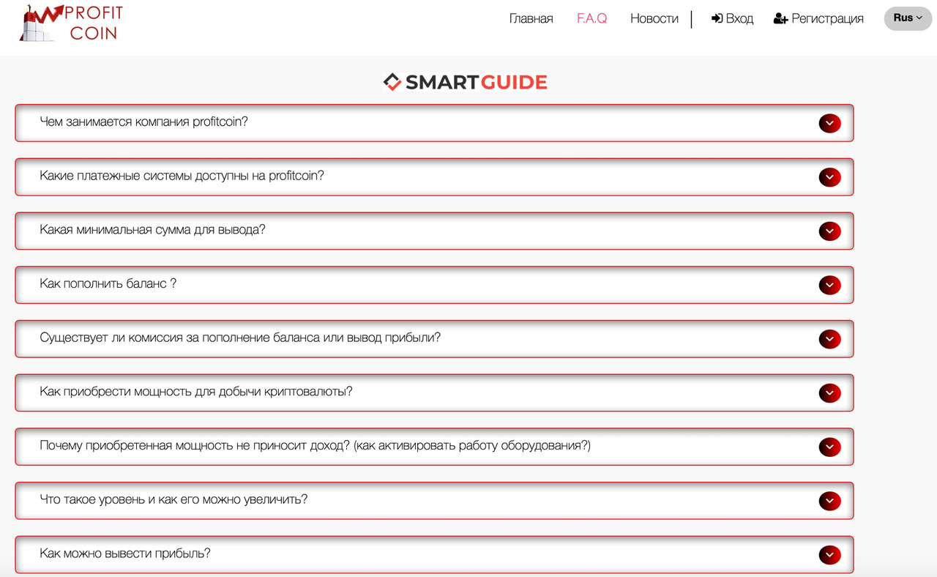The image size is (937, 577).
Task: Expand chevron for 'Существует ли комиссия' question
Action: pyautogui.click(x=829, y=339)
